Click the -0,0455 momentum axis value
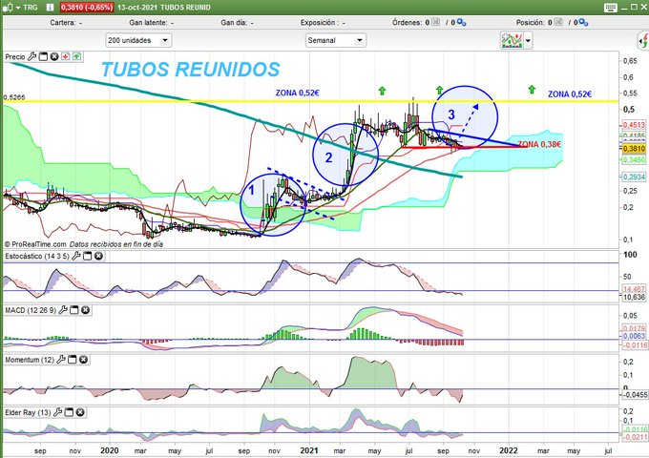The width and height of the screenshot is (649, 458). coord(635,395)
